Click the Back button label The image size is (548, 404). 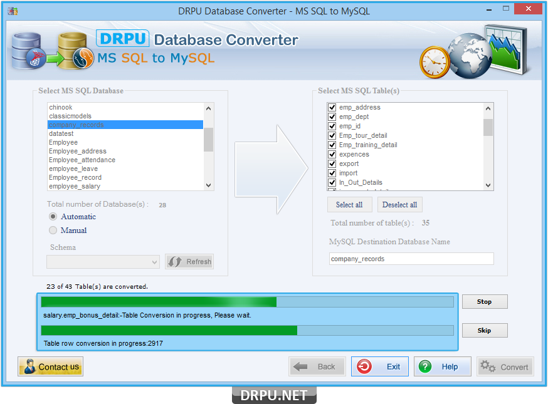327,366
